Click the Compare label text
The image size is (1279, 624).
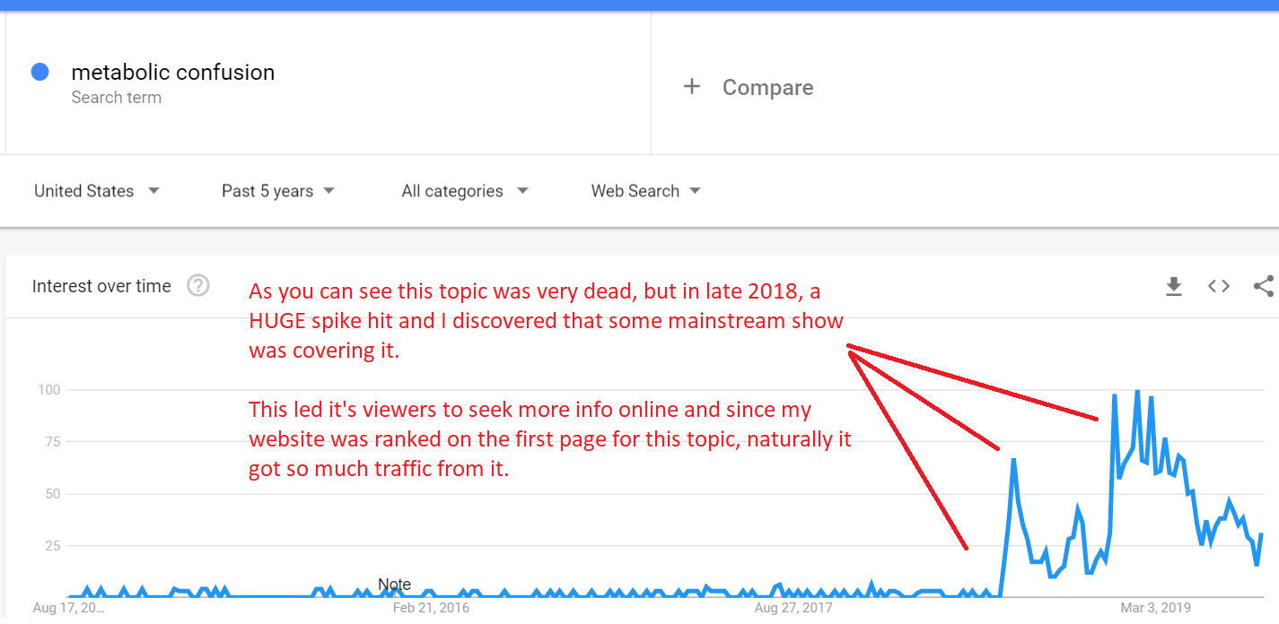(767, 88)
